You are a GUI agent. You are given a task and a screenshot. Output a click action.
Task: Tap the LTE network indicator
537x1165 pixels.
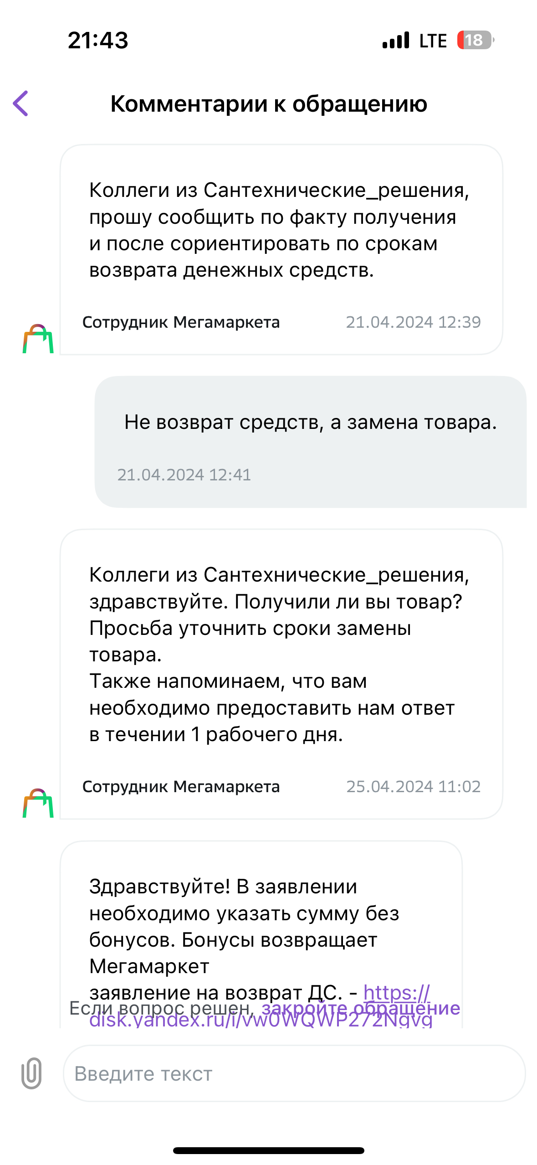pos(433,41)
